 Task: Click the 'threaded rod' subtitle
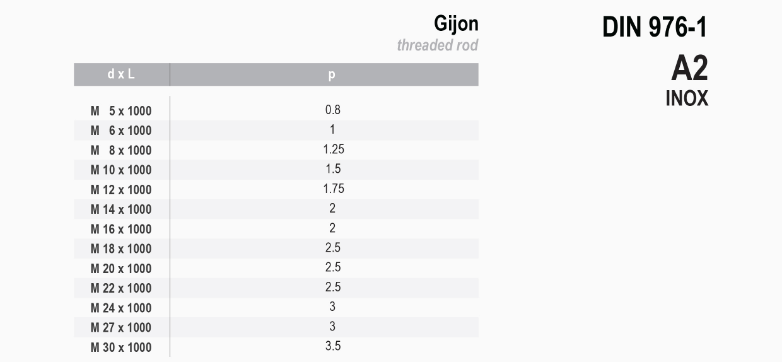(x=438, y=45)
